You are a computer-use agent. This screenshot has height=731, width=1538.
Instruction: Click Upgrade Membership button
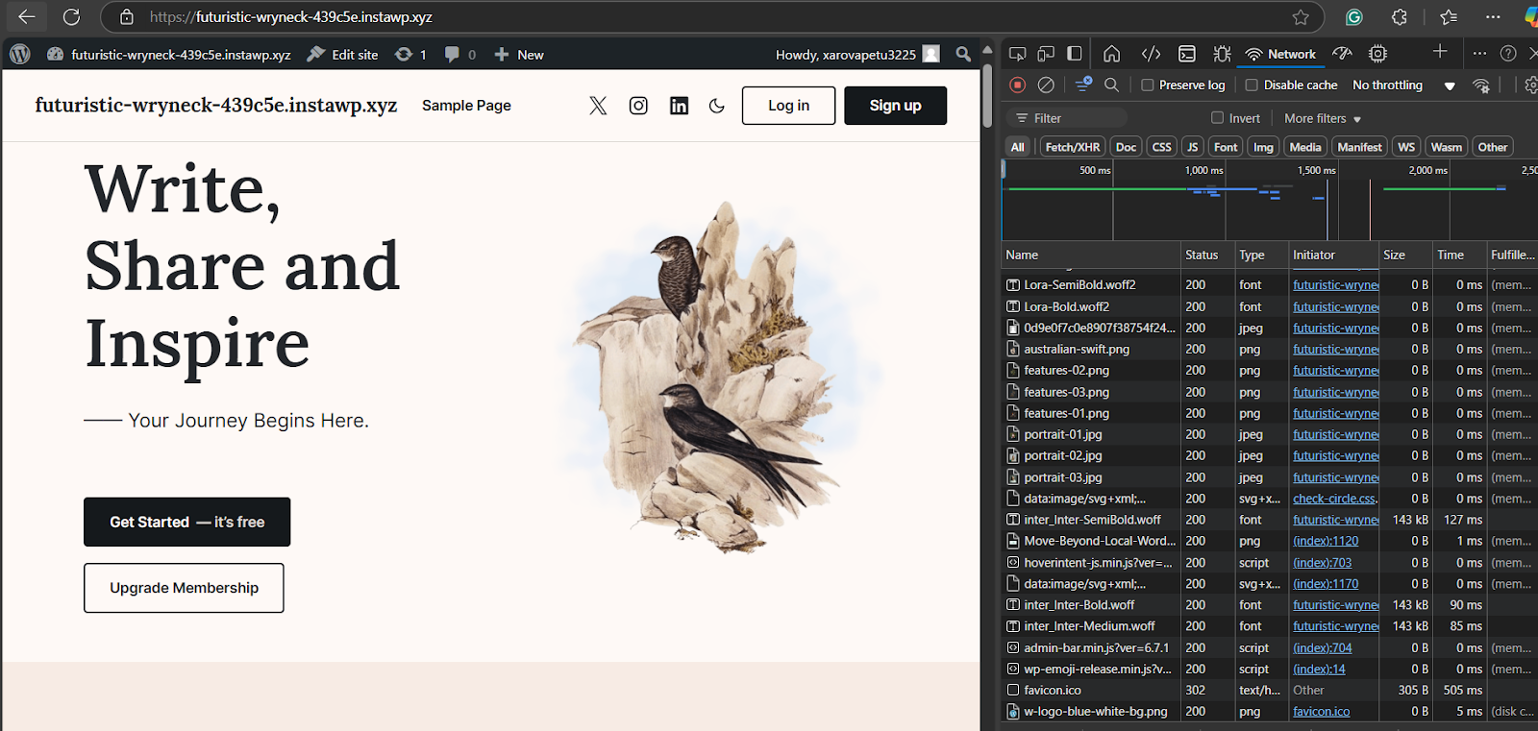coord(184,588)
